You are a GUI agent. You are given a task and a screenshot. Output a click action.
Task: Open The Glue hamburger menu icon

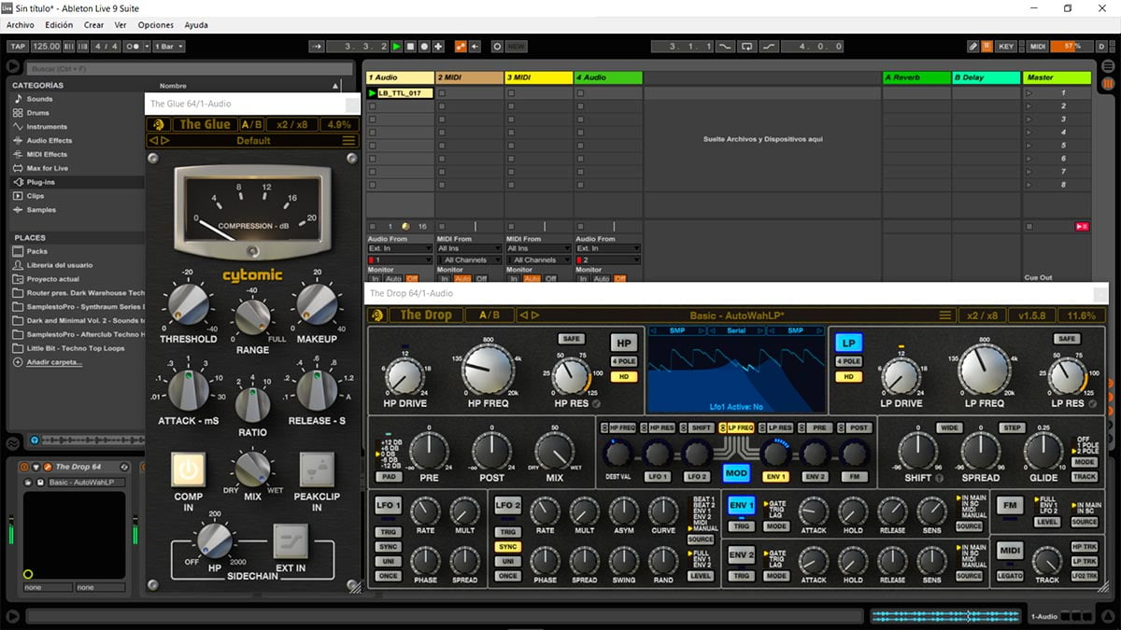348,141
